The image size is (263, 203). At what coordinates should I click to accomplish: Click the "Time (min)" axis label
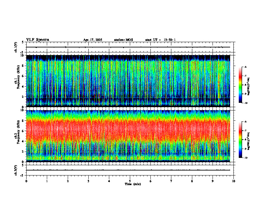tap(133, 184)
